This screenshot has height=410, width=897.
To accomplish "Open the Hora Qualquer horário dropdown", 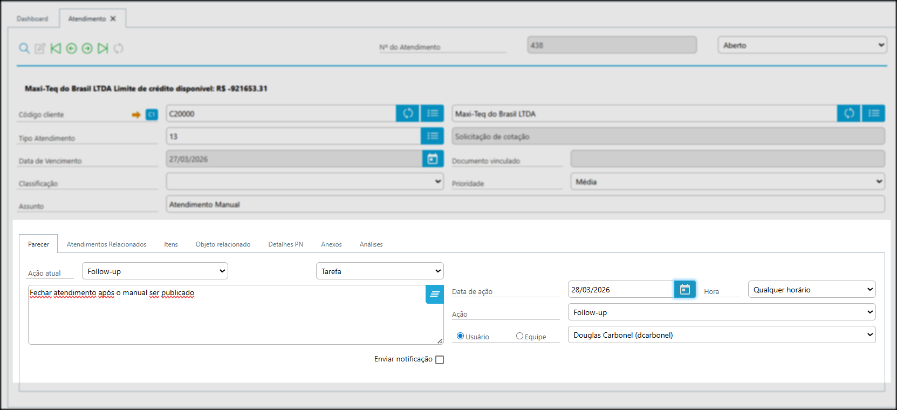I will point(811,290).
